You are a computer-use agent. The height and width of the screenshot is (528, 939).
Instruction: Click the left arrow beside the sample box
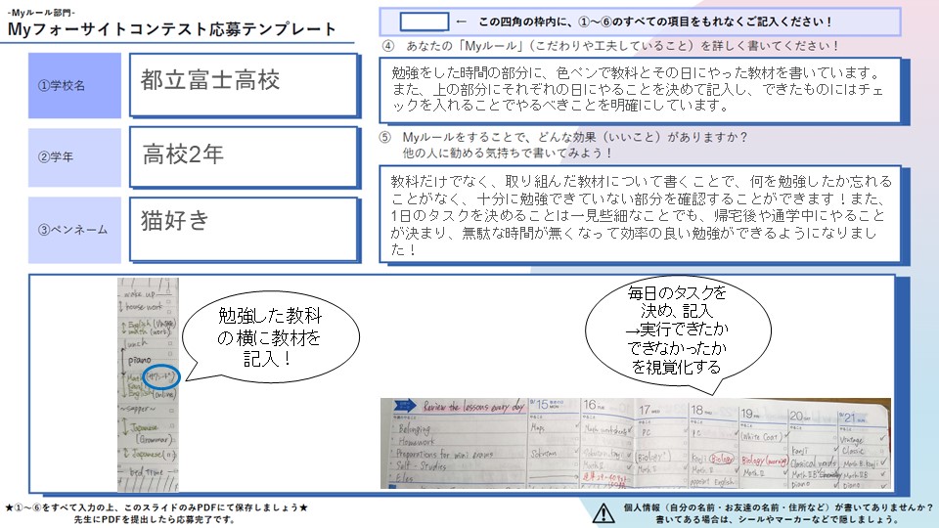(462, 21)
